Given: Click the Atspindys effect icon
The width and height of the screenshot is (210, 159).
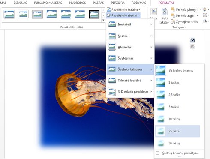Looking at the screenshot, I should pyautogui.click(x=112, y=47).
